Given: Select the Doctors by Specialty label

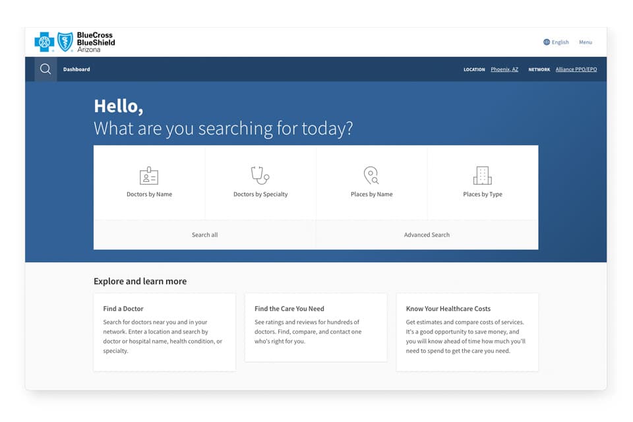Looking at the screenshot, I should tap(260, 195).
